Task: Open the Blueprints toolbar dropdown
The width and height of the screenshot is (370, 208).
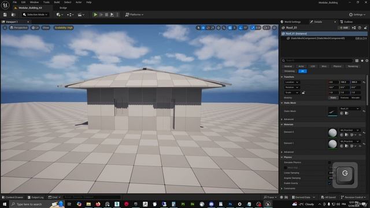Action: coord(71,14)
